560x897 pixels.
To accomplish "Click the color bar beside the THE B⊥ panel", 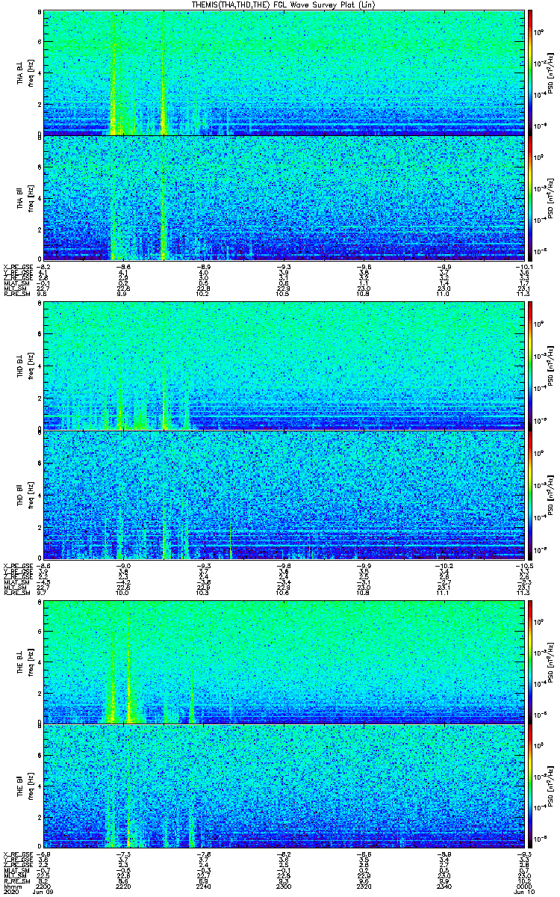I will (529, 662).
